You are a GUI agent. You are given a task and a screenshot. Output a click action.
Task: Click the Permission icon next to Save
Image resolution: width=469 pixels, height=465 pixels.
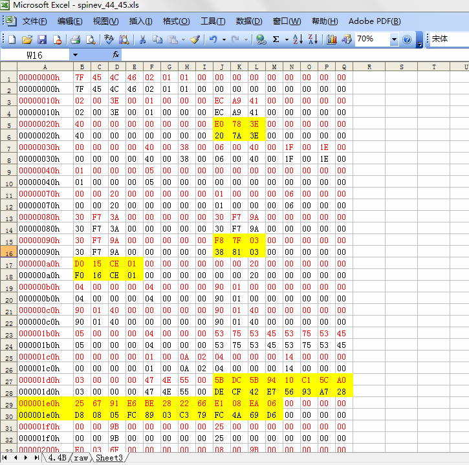[57, 39]
